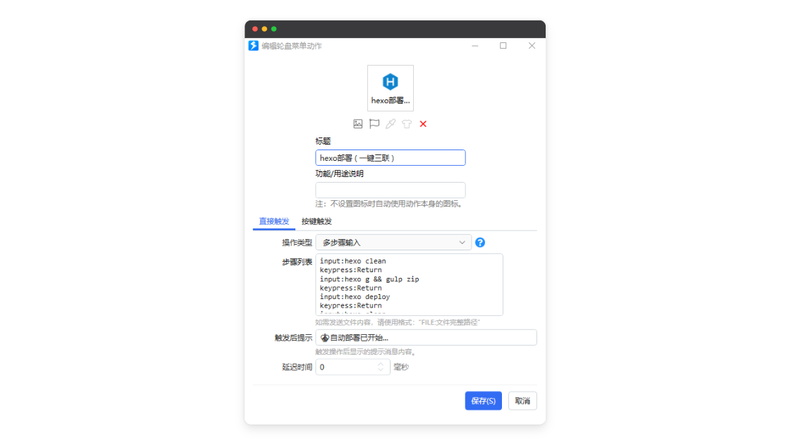Click the flag icon under the preview
Viewport: 791px width, 445px height.
pos(374,123)
